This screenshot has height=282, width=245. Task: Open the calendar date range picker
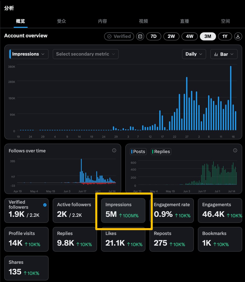click(x=140, y=36)
